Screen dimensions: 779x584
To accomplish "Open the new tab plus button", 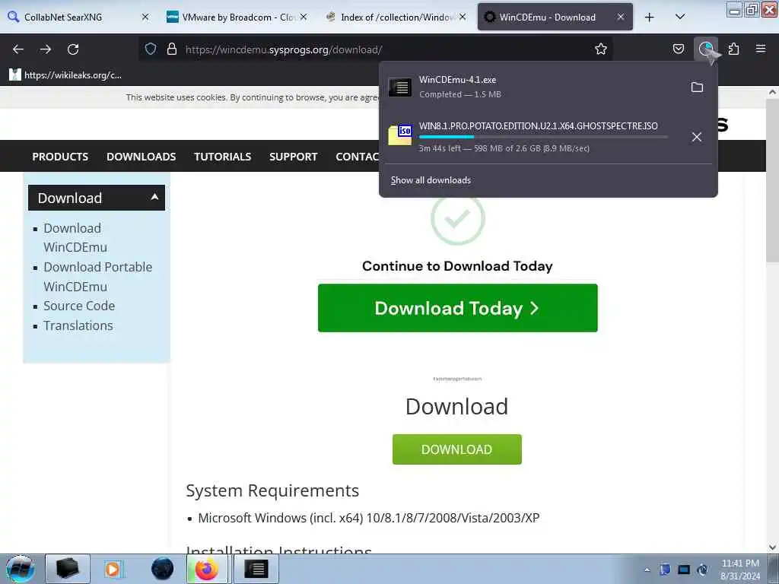I will (x=649, y=17).
